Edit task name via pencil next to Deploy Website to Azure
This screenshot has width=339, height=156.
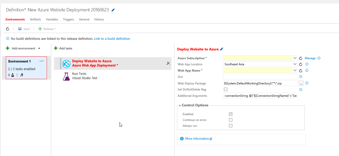[x=222, y=49]
